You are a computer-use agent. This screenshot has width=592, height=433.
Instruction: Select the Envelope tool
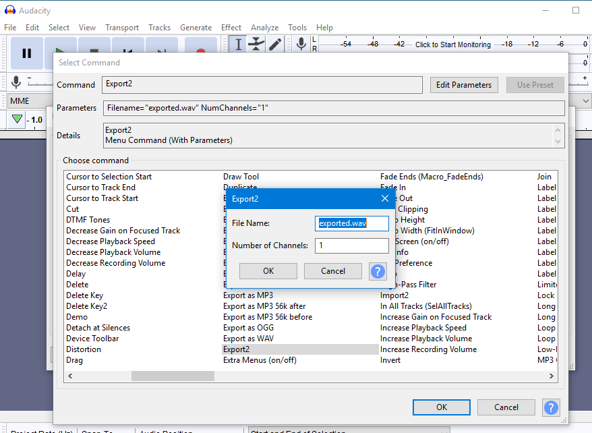click(x=256, y=45)
